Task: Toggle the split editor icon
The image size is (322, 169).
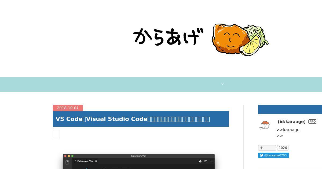Action: click(x=206, y=161)
